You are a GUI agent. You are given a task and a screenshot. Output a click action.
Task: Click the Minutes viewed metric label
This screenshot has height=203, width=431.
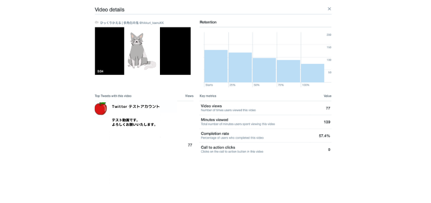pos(214,120)
